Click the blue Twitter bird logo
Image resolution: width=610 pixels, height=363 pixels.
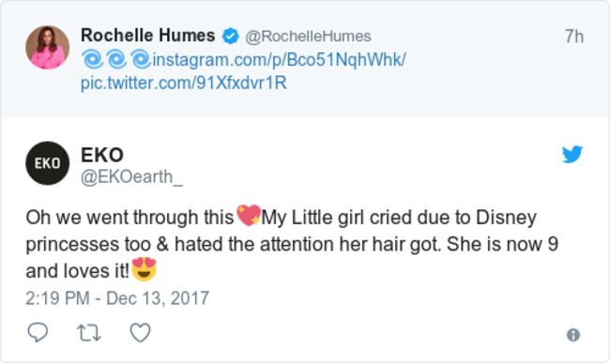click(572, 154)
